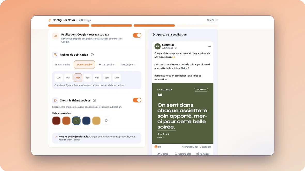Screen dimensions: 305x171
Task: Choose the selected green color theme swatch
Action: pyautogui.click(x=76, y=121)
